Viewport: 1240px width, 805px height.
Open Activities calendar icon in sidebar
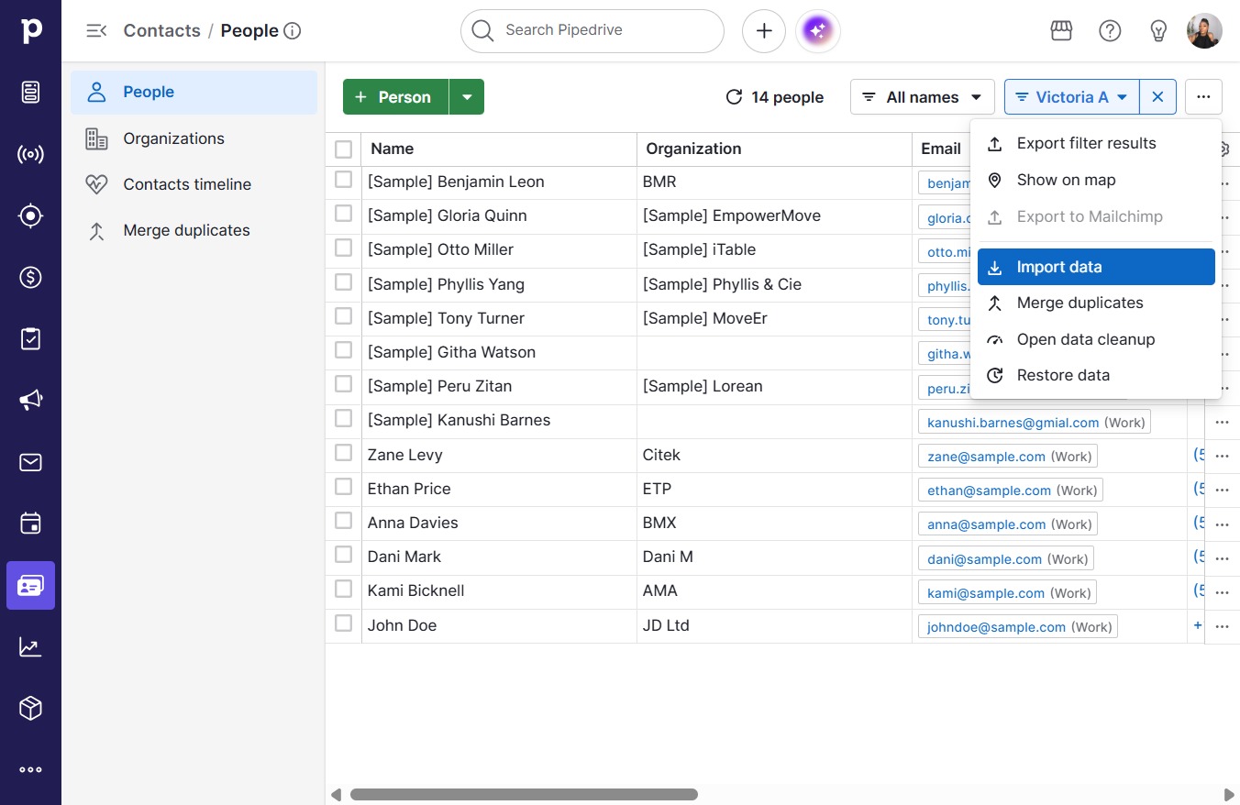click(x=30, y=524)
